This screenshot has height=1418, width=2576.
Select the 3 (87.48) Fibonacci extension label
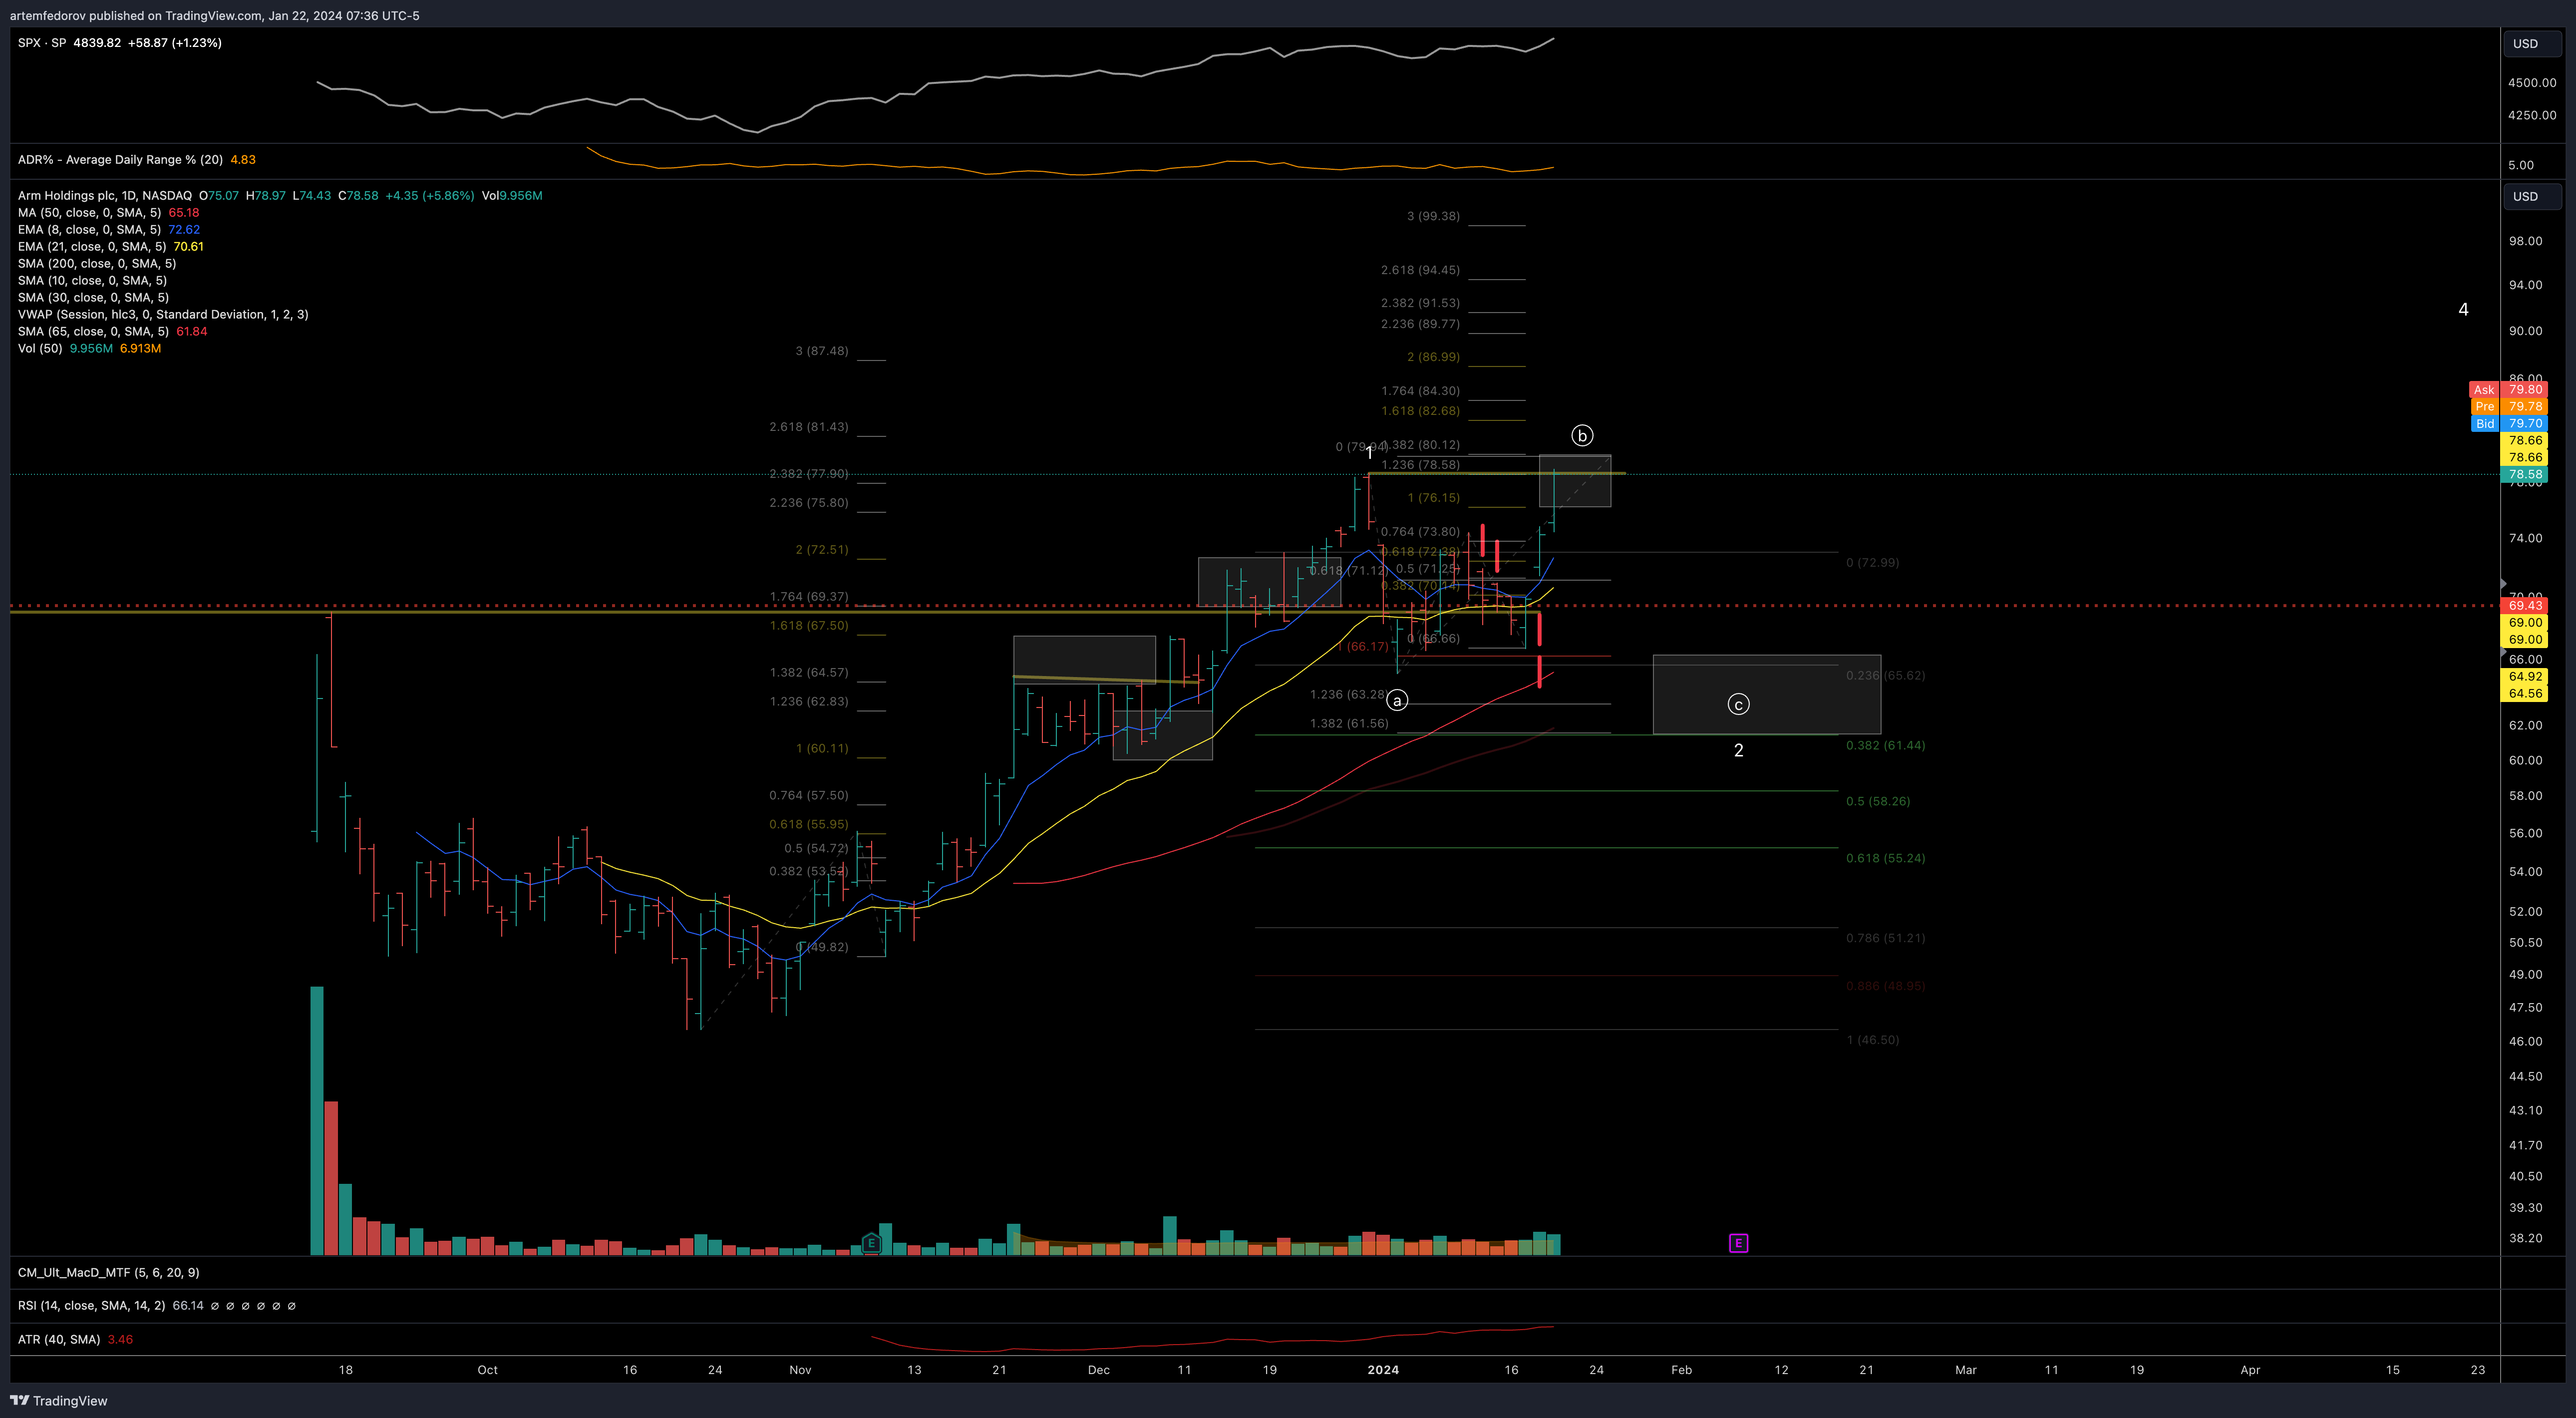point(821,351)
